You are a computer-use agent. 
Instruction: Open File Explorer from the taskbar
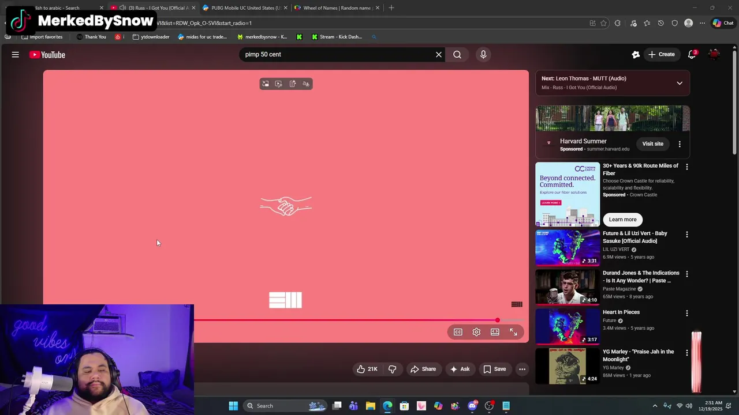coord(371,406)
